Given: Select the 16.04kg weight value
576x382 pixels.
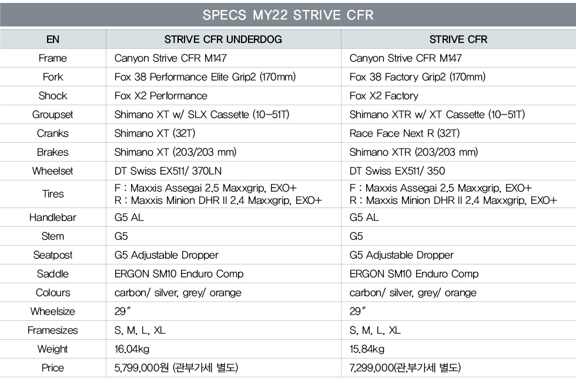Looking at the screenshot, I should (132, 349).
